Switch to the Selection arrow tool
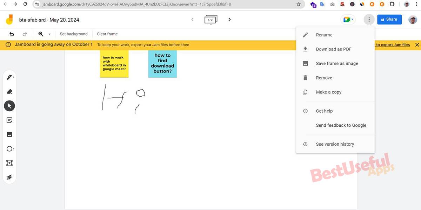The image size is (421, 210). tap(9, 105)
